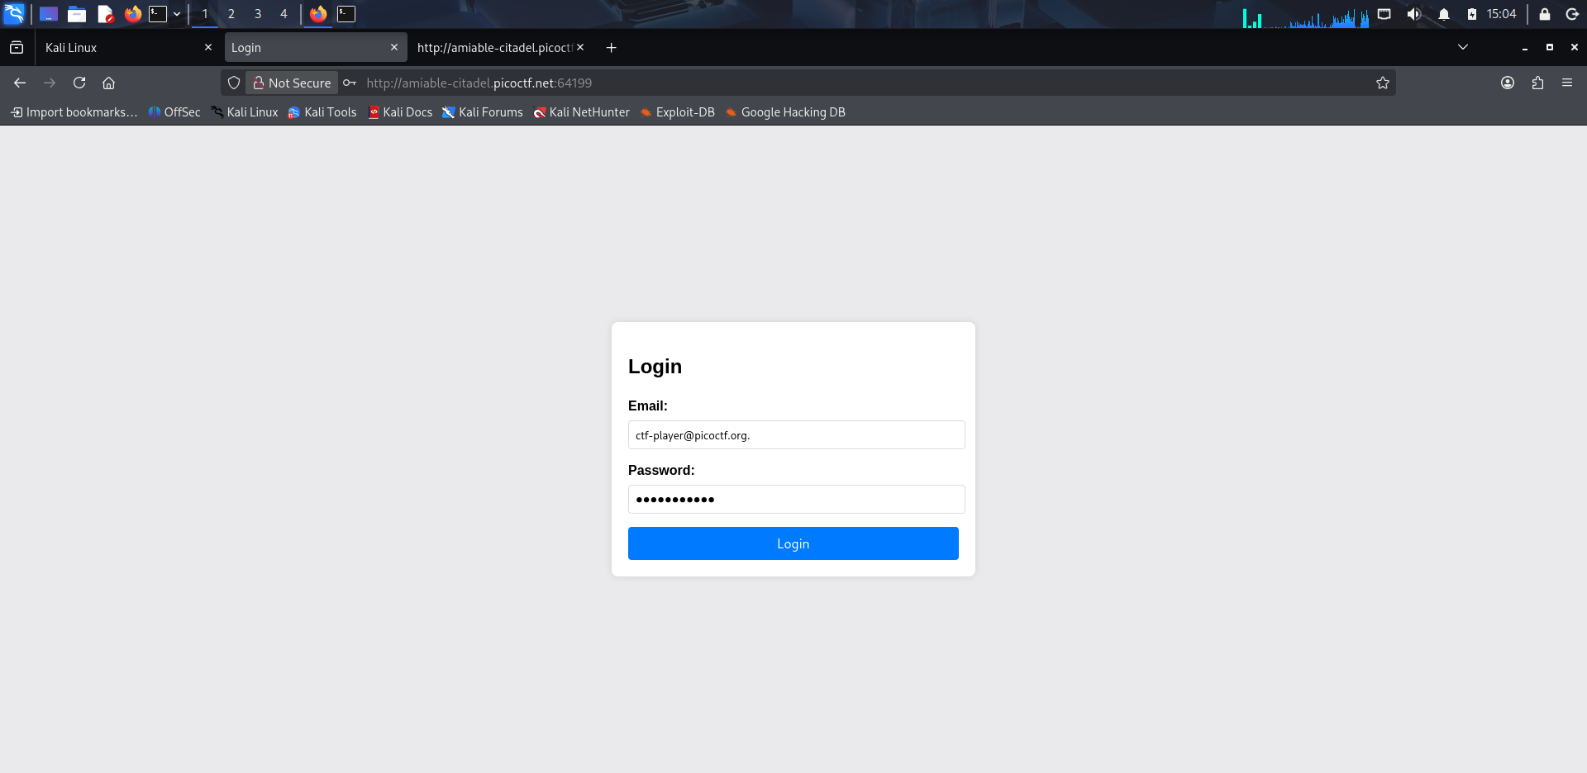Open the Firefox account icon
Image resolution: width=1587 pixels, height=773 pixels.
pos(1508,83)
